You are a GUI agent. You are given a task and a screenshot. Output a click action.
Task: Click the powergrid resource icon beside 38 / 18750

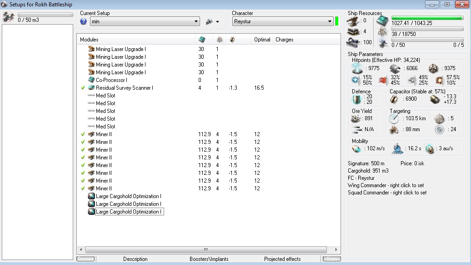pos(382,31)
